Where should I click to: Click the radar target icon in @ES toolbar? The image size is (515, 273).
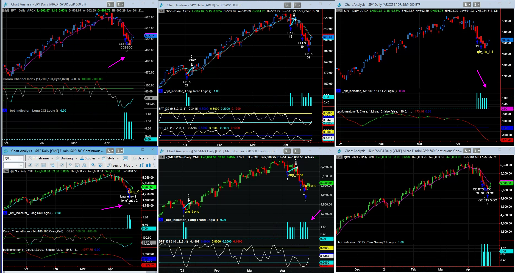(62, 165)
